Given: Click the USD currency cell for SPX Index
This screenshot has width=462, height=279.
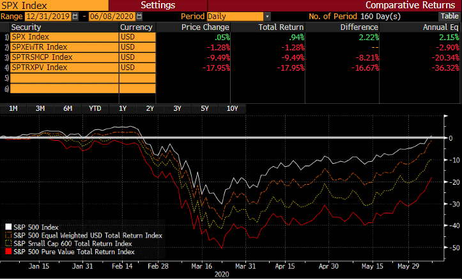Looking at the screenshot, I should (137, 37).
